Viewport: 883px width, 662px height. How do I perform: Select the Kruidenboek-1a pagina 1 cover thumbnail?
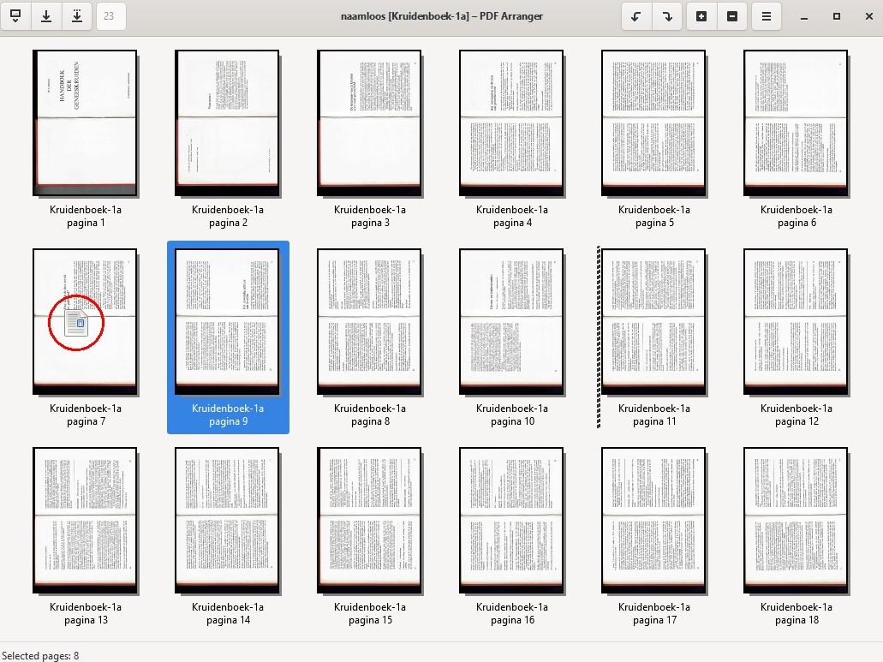[85, 122]
